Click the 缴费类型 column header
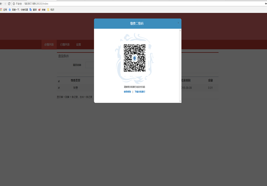Viewport: 267px width, 186px height. click(x=76, y=80)
